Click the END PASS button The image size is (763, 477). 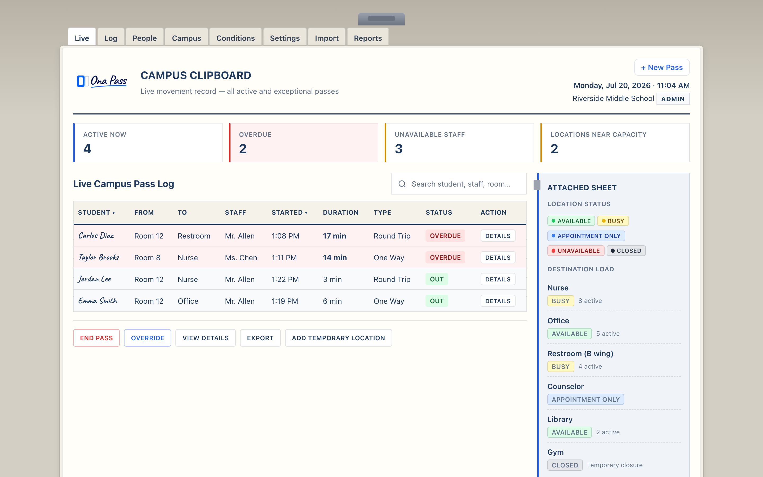click(x=96, y=338)
